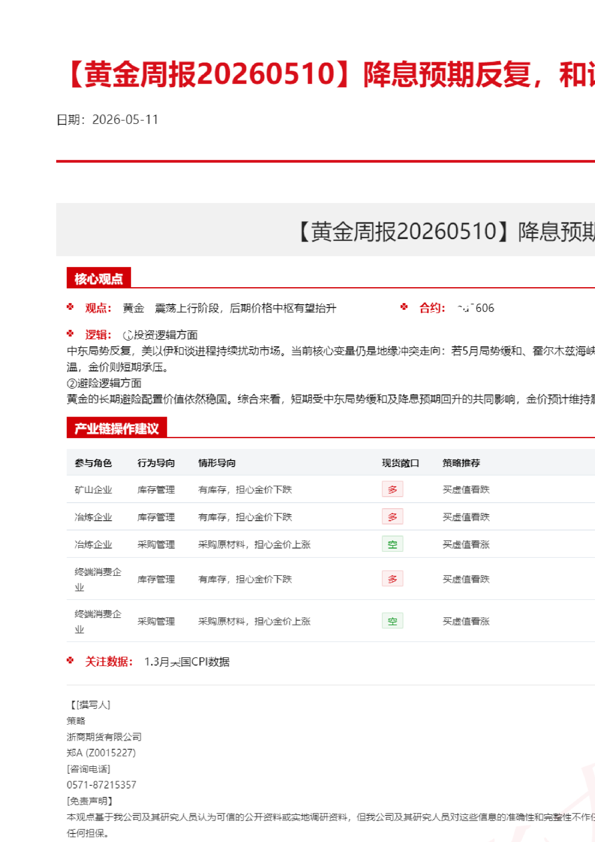The width and height of the screenshot is (595, 842).
Task: Select the date 2026-05-11
Action: (125, 120)
